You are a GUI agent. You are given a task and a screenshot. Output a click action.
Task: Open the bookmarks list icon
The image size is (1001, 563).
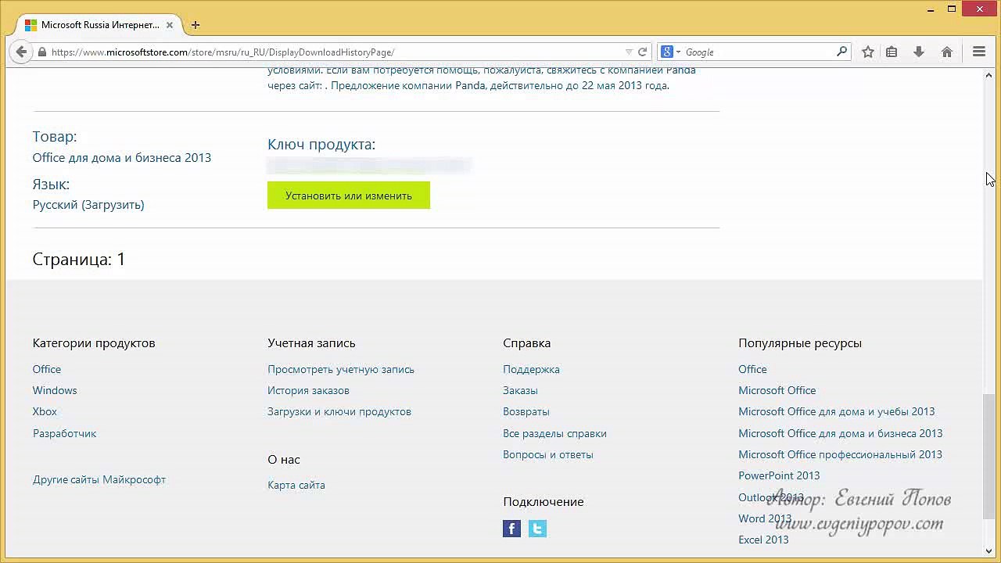click(x=892, y=52)
